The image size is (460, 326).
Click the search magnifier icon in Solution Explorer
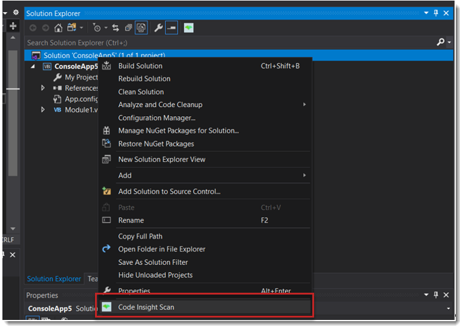click(441, 42)
